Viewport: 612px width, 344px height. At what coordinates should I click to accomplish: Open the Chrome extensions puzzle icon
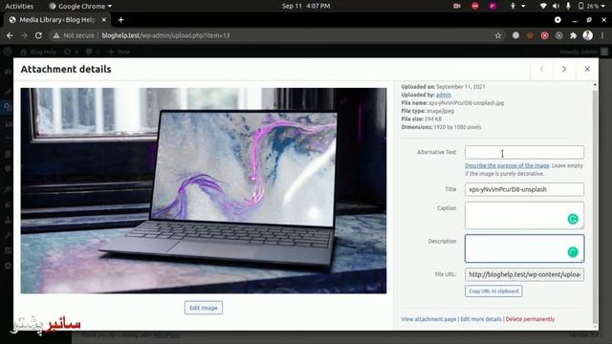(574, 35)
